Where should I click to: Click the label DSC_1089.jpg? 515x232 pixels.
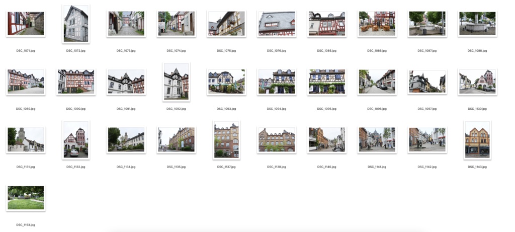click(26, 109)
